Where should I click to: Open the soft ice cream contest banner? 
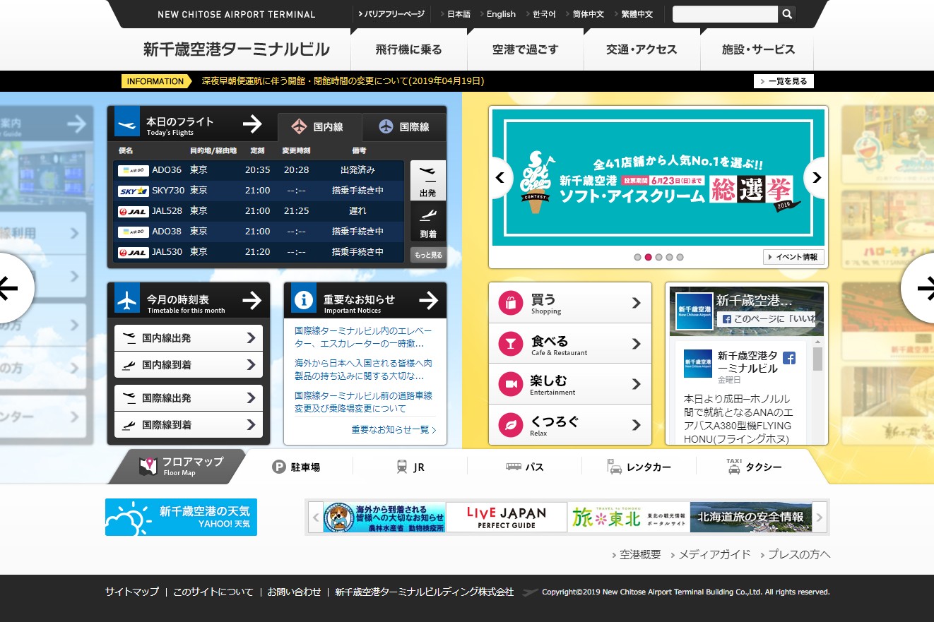click(x=658, y=177)
